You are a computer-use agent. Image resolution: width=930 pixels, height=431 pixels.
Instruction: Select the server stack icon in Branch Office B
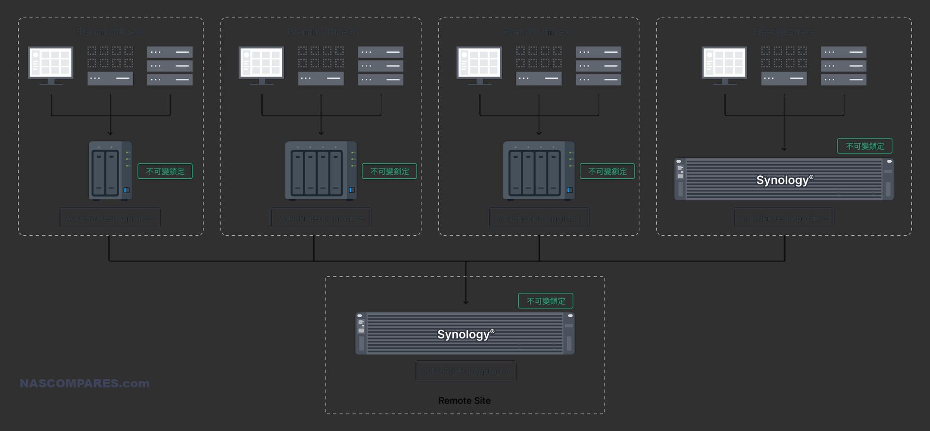(380, 66)
